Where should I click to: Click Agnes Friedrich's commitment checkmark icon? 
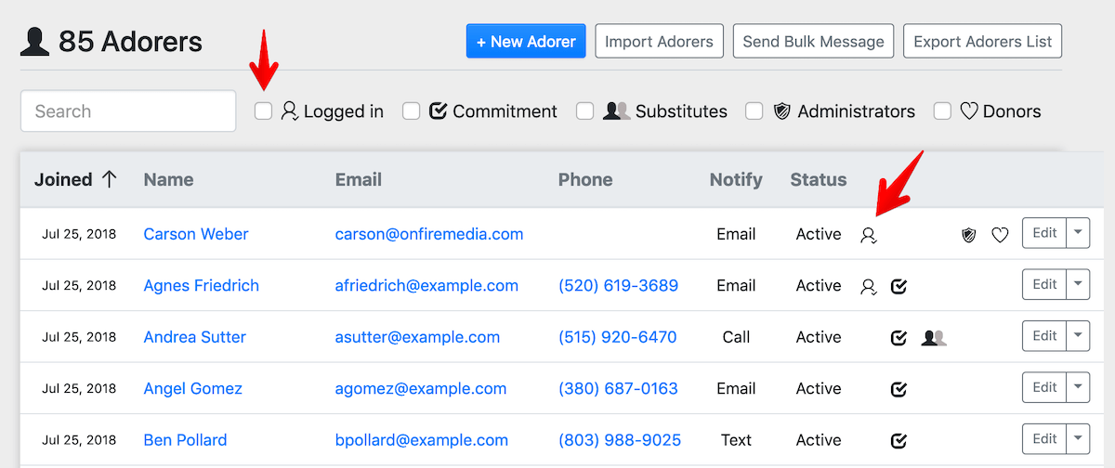pyautogui.click(x=899, y=287)
